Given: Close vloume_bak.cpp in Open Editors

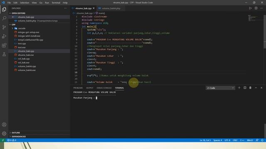Looking at the screenshot, I should pos(13,17).
